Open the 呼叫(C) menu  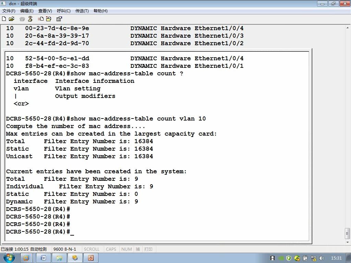coord(63,11)
